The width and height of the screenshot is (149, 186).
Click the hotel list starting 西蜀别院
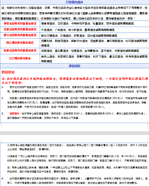[94, 43]
